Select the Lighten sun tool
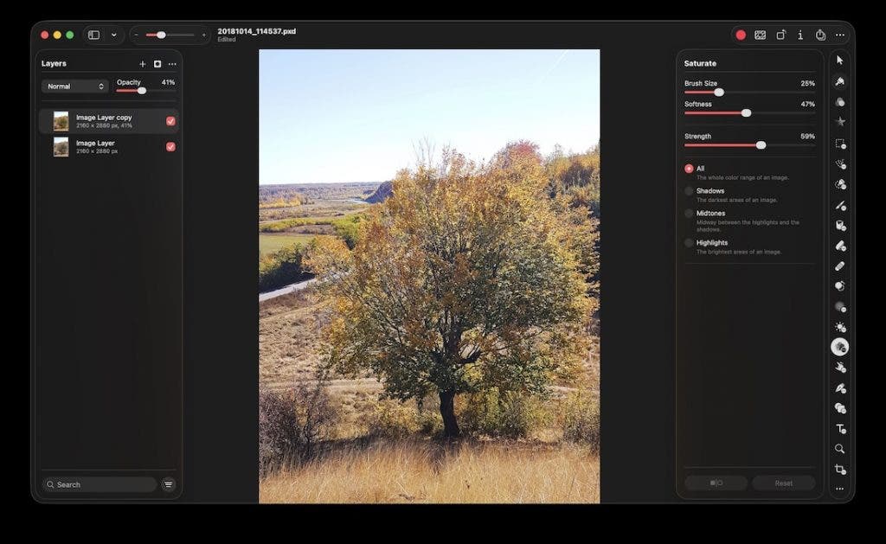The height and width of the screenshot is (544, 886). pyautogui.click(x=839, y=327)
